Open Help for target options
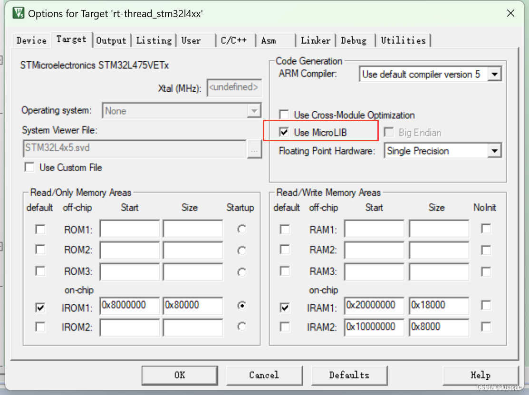 pyautogui.click(x=481, y=375)
